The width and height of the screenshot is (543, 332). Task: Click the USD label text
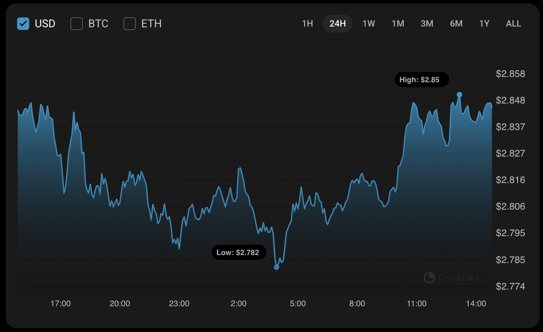pyautogui.click(x=45, y=23)
